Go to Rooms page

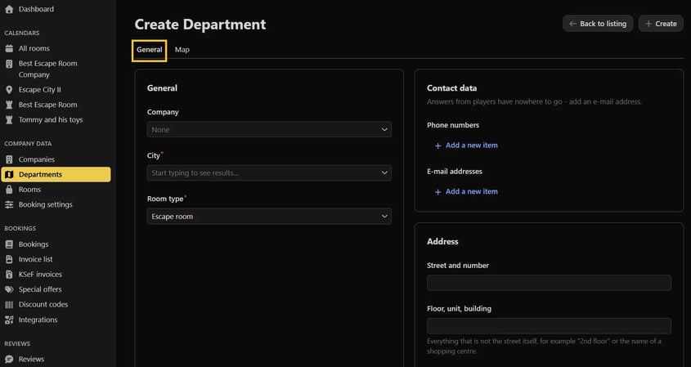point(29,190)
